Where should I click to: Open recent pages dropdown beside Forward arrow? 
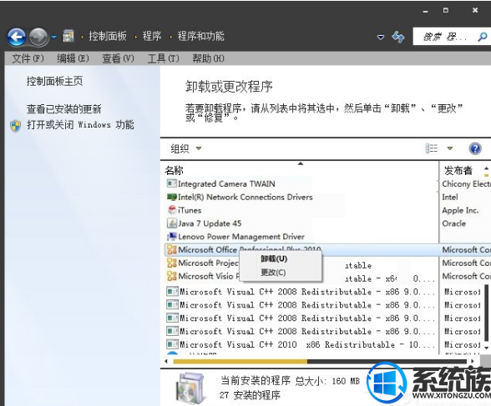54,38
